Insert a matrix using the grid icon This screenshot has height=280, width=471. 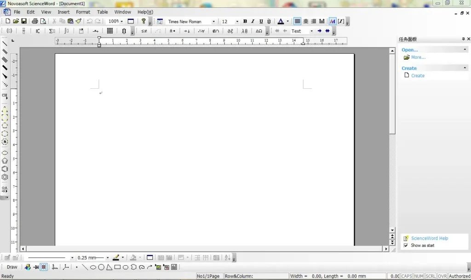[x=110, y=31]
